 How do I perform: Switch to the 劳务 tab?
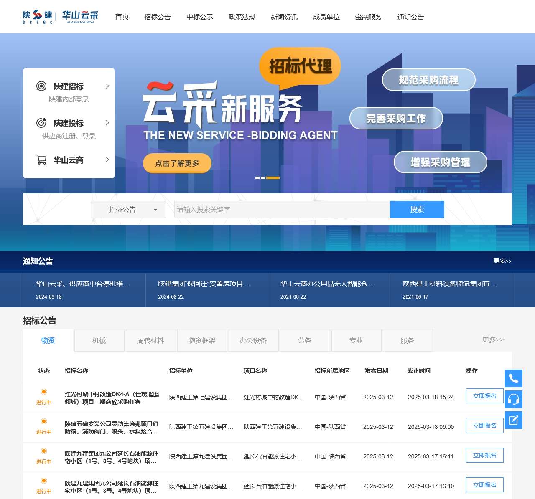pos(305,340)
